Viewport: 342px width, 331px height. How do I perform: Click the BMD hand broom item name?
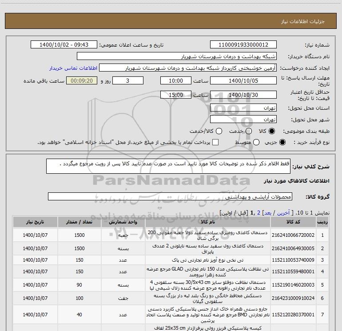pos(208,315)
